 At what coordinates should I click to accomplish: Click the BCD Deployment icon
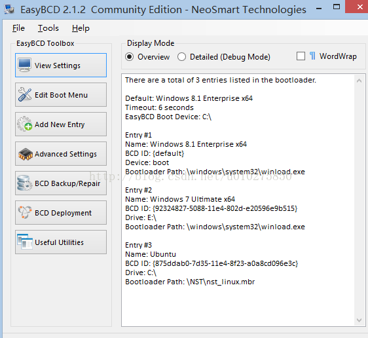pos(25,212)
